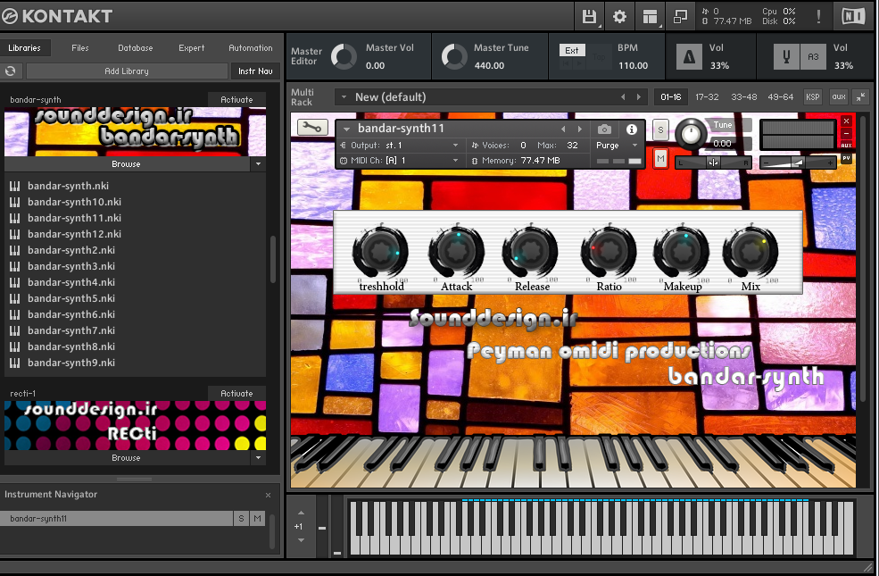This screenshot has height=576, width=879.
Task: Click Browse under the bandar-synth banner
Action: tap(126, 163)
